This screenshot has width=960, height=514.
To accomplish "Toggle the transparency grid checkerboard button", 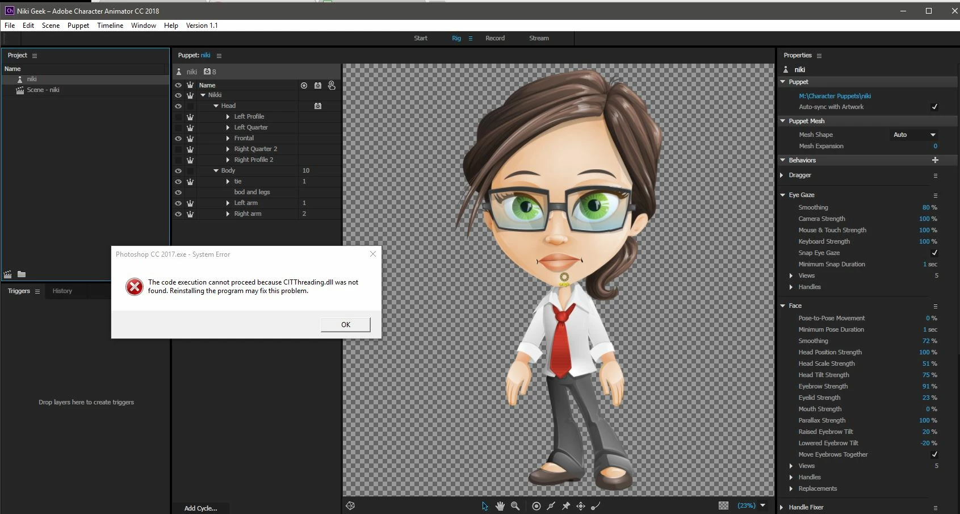I will (x=723, y=505).
